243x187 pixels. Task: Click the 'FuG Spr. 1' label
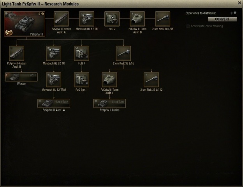tap(82, 90)
